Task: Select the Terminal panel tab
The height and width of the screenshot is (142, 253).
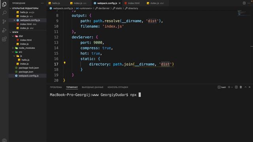Action: click(x=72, y=87)
